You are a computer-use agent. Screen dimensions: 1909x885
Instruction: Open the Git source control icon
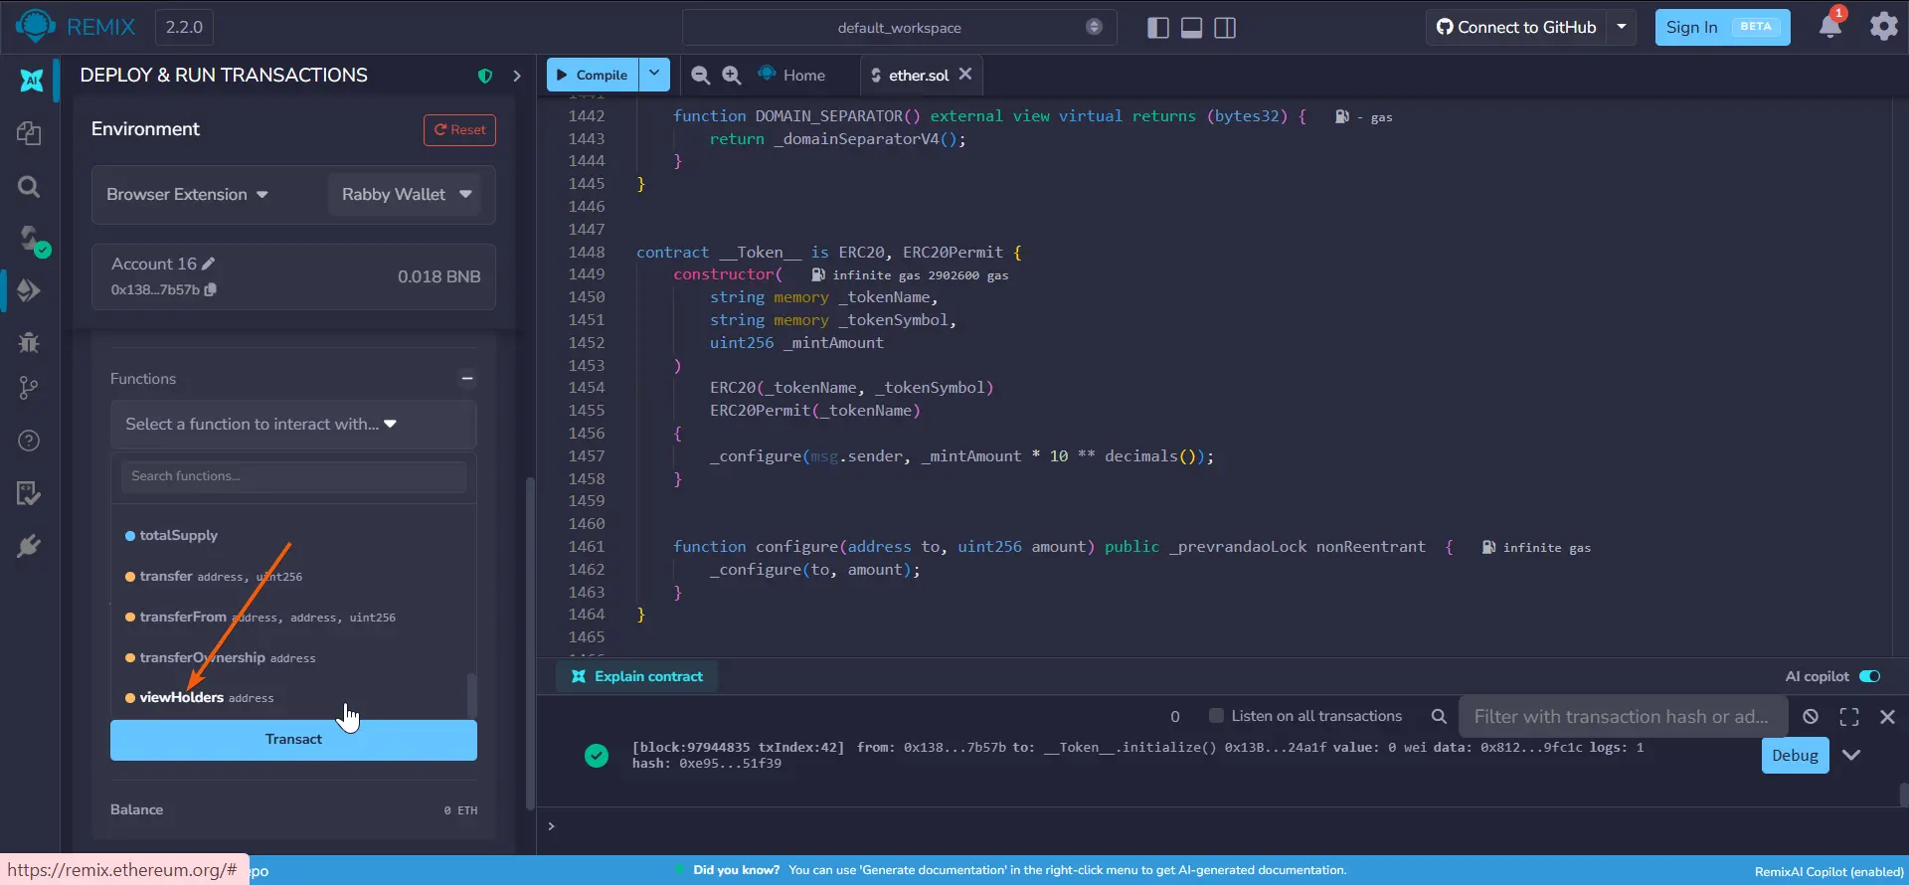(x=29, y=388)
